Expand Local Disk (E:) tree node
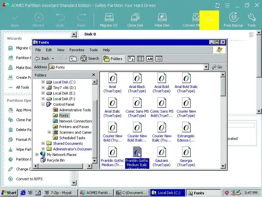The width and height of the screenshot is (262, 197). (x=43, y=93)
